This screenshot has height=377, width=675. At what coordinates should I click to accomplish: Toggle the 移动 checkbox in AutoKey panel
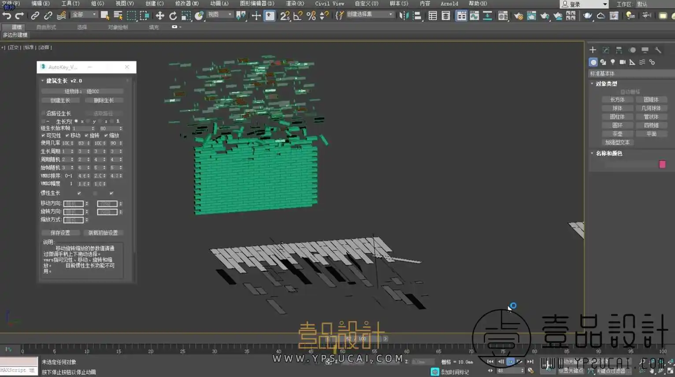(x=67, y=135)
